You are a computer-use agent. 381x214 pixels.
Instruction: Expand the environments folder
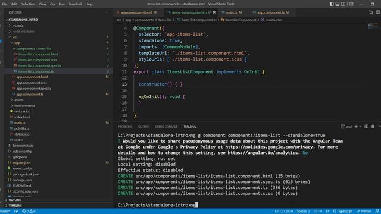(24, 106)
